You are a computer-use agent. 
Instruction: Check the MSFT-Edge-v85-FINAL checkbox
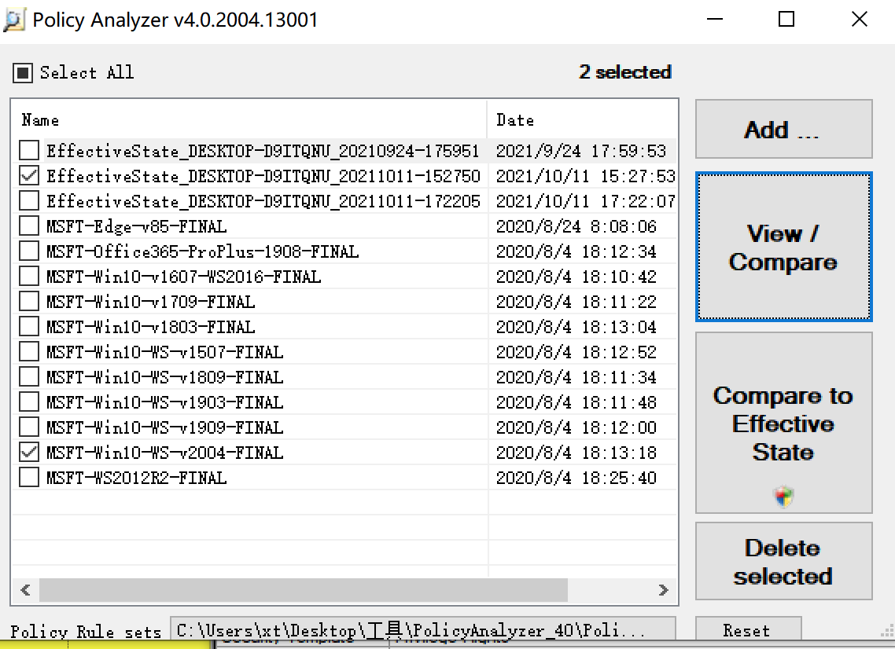click(x=28, y=225)
